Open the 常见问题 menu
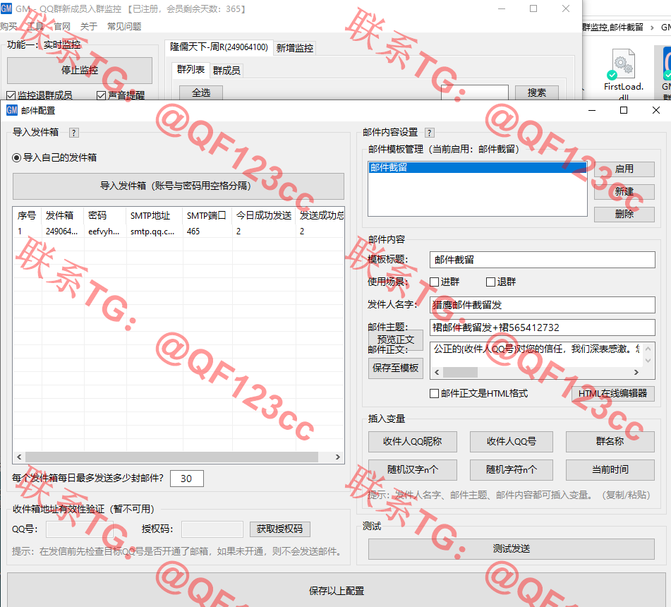 tap(124, 27)
